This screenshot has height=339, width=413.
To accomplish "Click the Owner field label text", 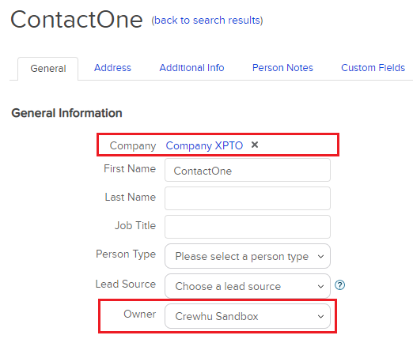I will [140, 314].
